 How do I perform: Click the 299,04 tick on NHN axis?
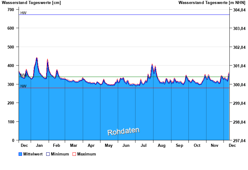tap(239, 103)
